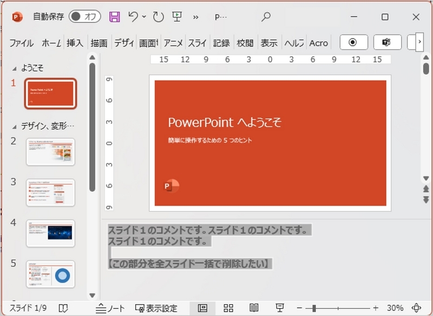Click notes text 【この部分を全スライド一括で削除したい】

(190, 264)
